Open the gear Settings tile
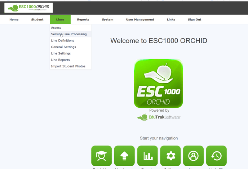The height and width of the screenshot is (169, 248). pyautogui.click(x=170, y=156)
